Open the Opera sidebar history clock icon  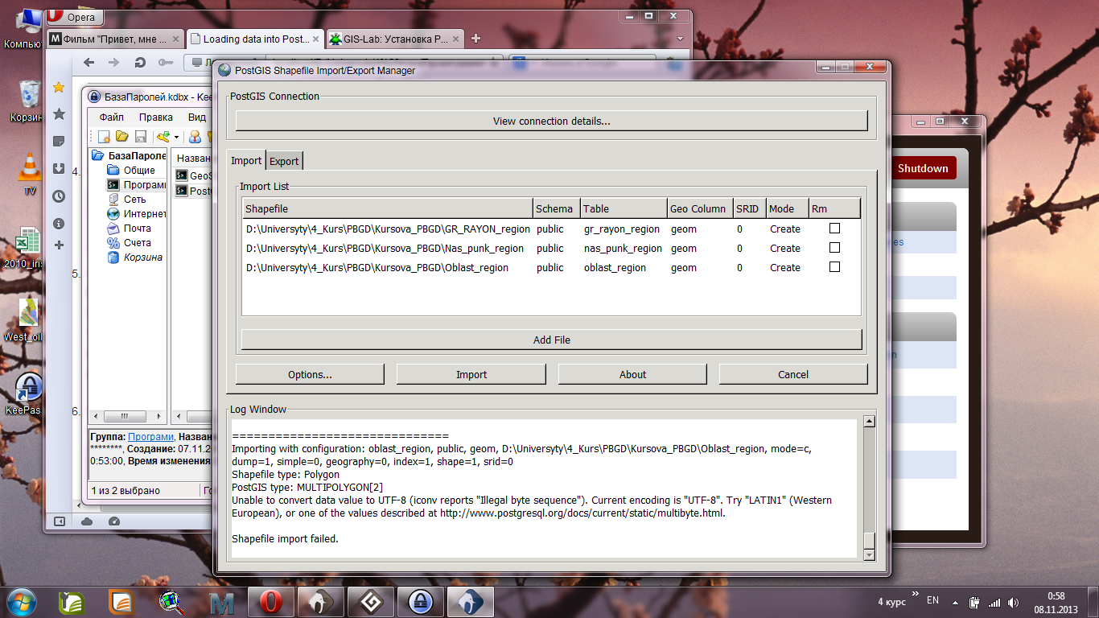point(59,196)
